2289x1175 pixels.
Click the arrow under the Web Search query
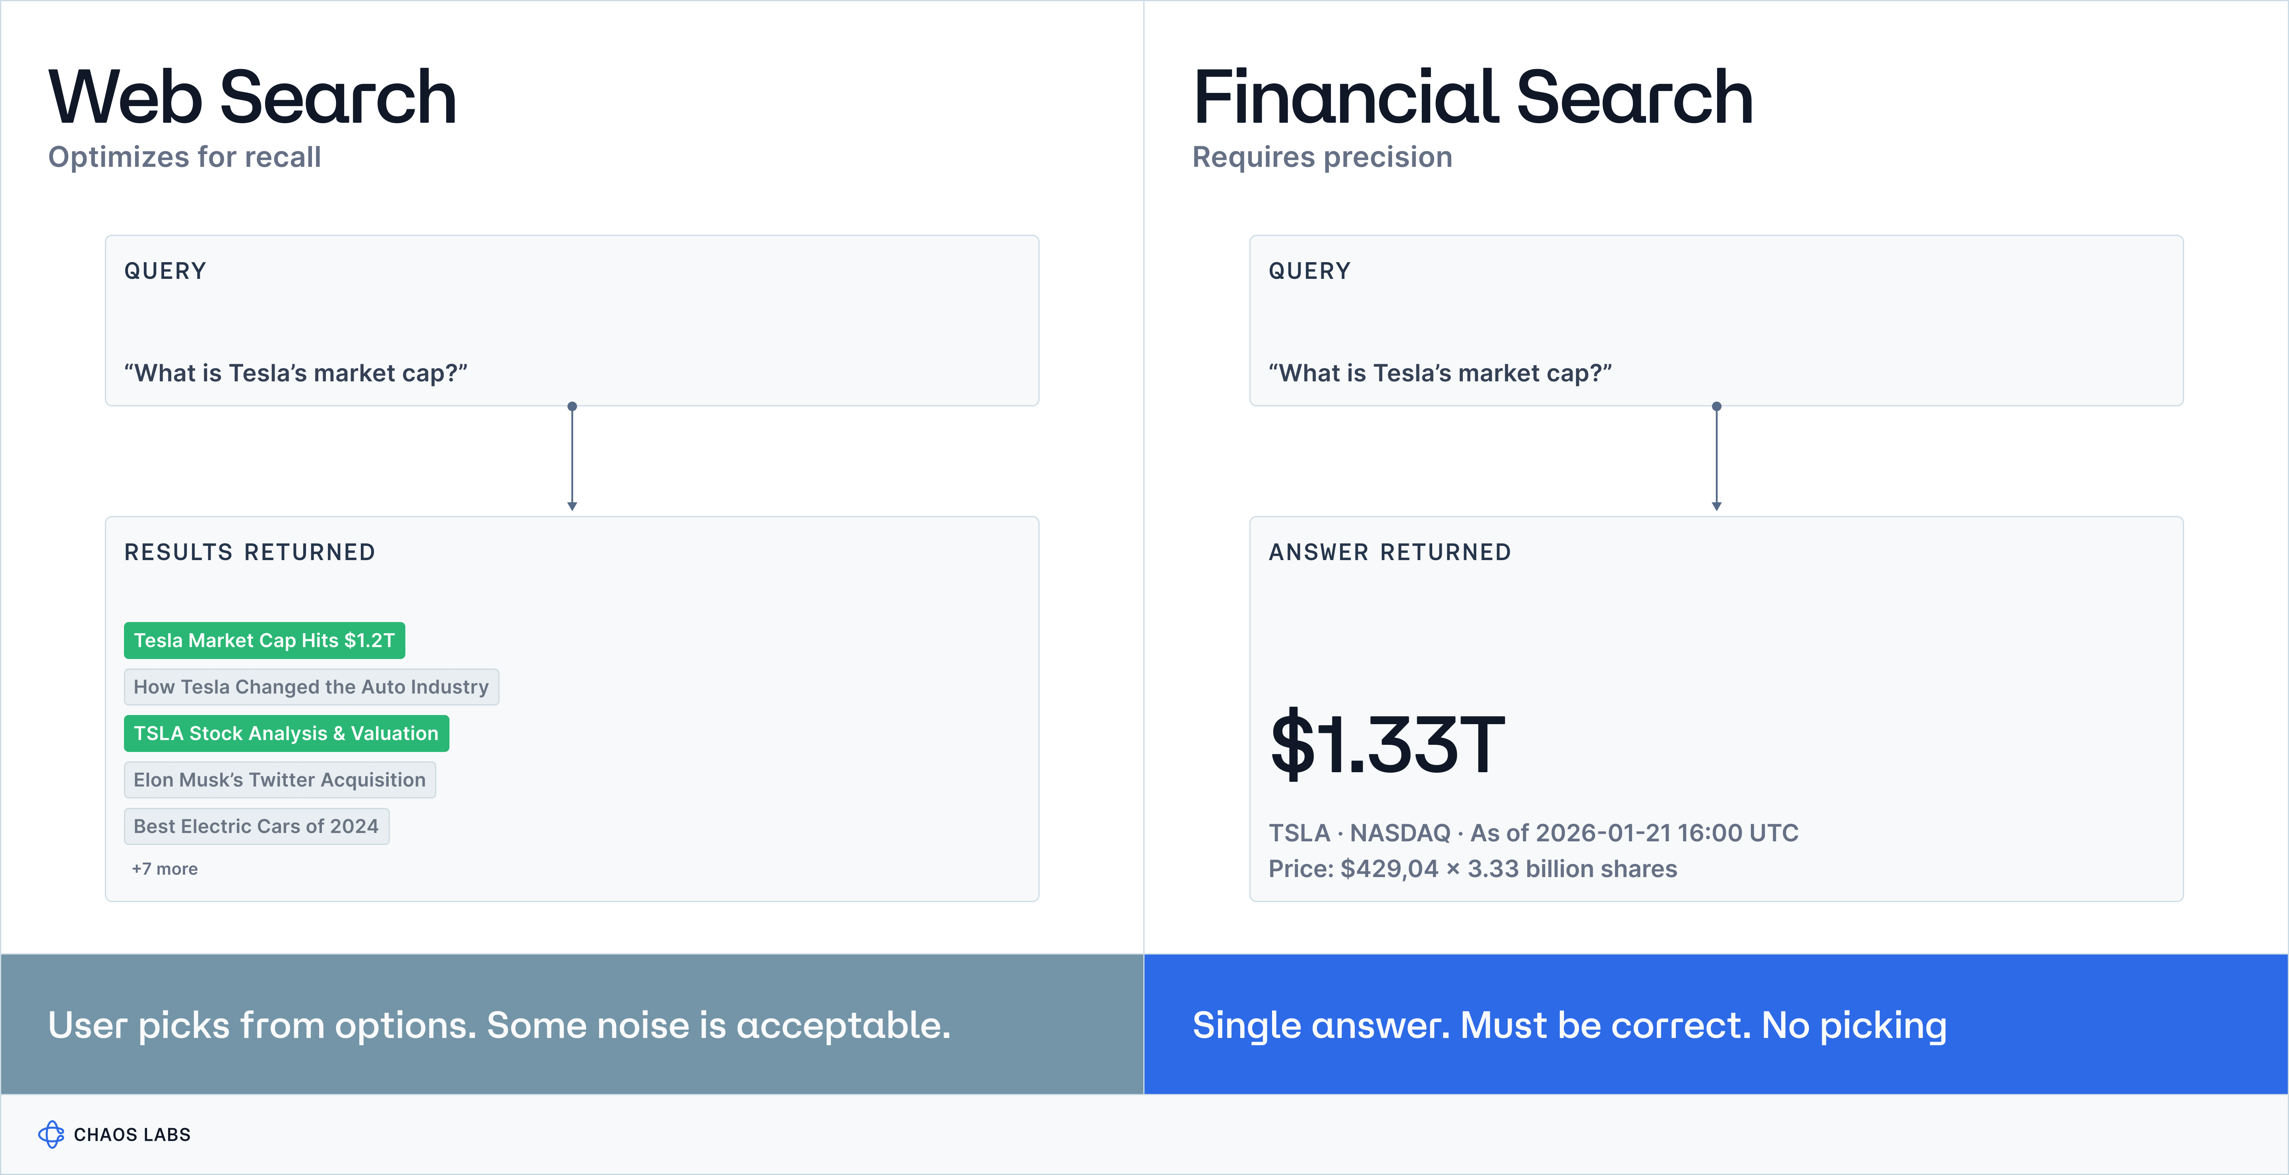pos(572,457)
